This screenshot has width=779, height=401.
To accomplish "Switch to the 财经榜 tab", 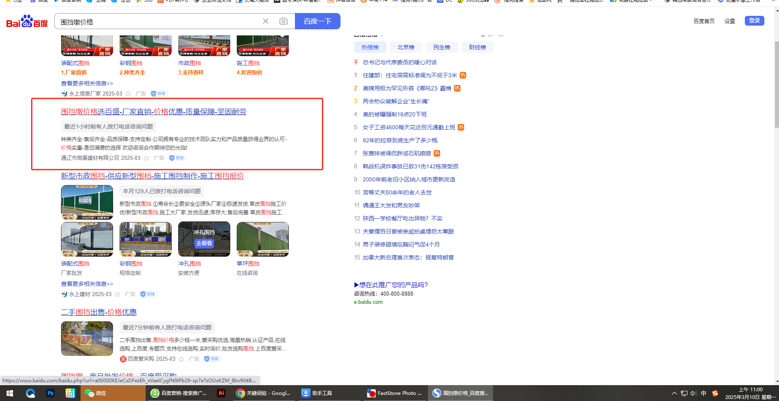I will pos(478,47).
